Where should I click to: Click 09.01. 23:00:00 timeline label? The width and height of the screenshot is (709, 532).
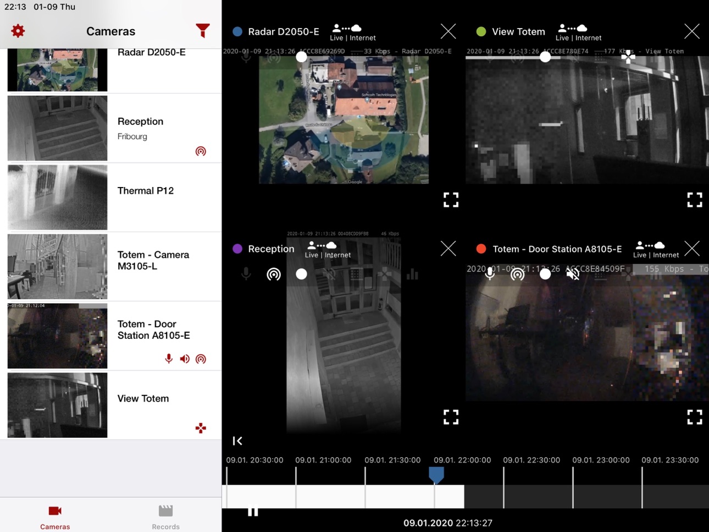pyautogui.click(x=601, y=460)
